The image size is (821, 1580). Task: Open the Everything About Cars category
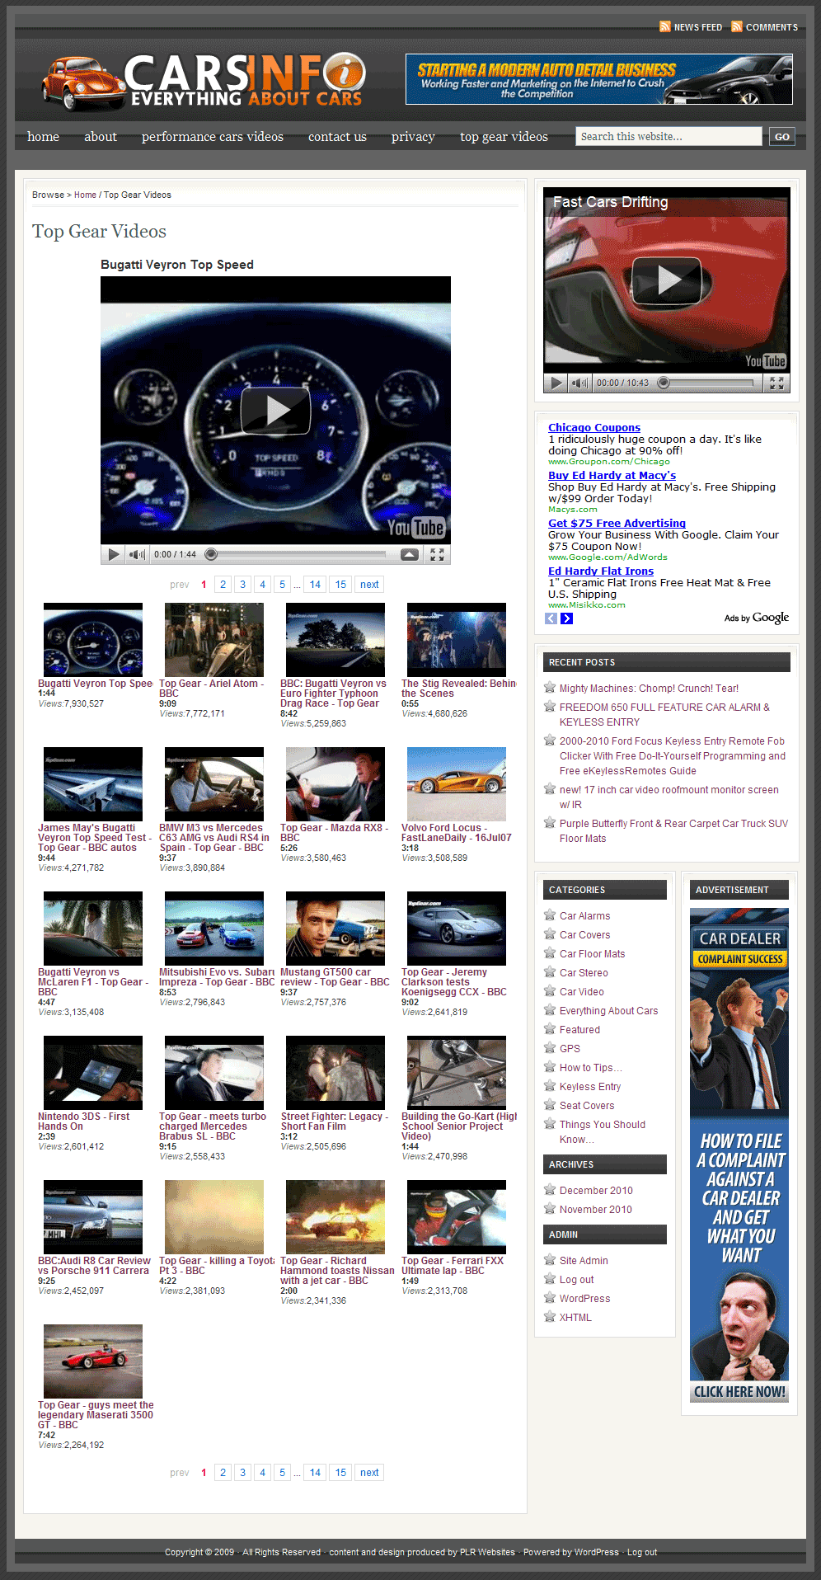pos(608,1011)
